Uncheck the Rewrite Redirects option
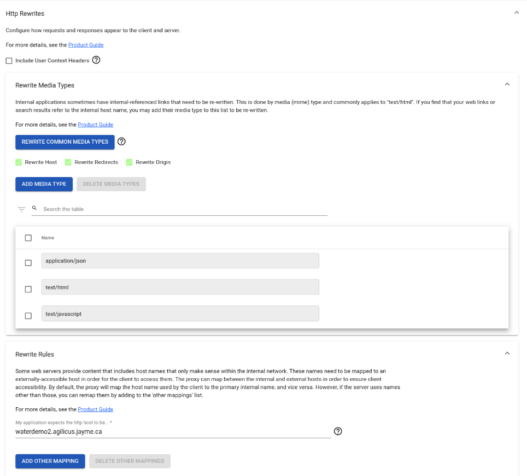 (68, 162)
